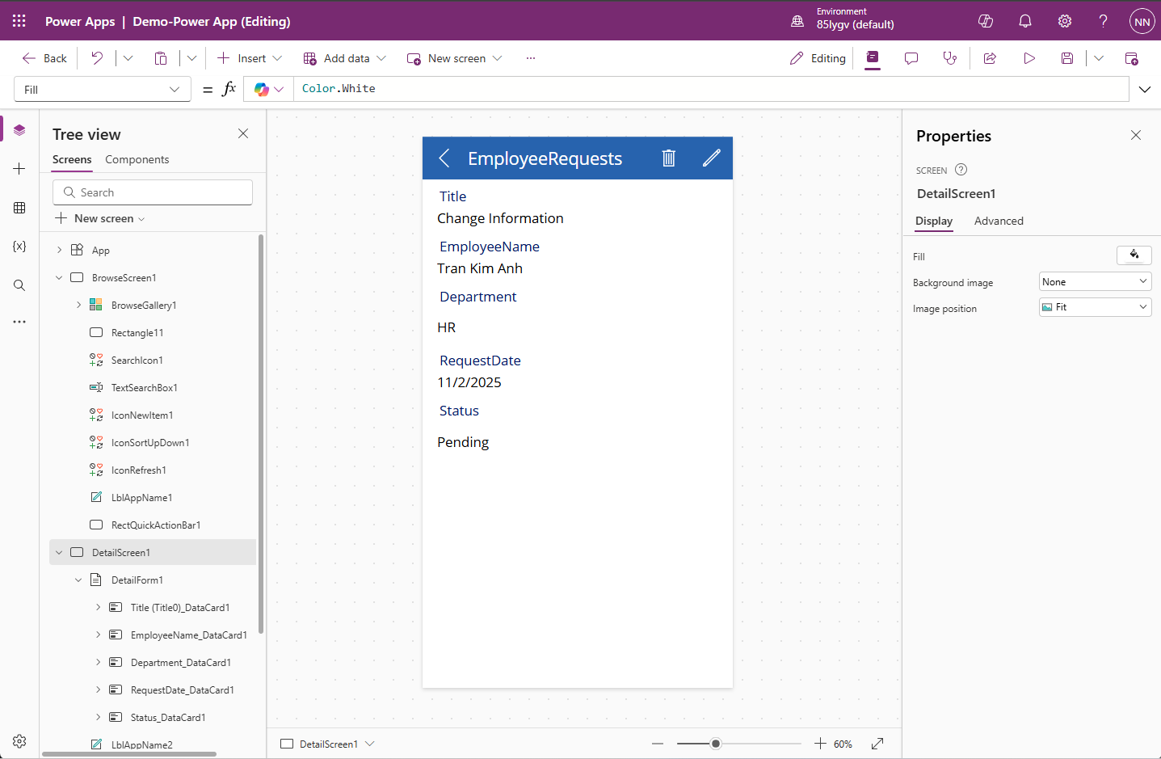The width and height of the screenshot is (1161, 759).
Task: Open the Comments icon in toolbar
Action: click(911, 58)
